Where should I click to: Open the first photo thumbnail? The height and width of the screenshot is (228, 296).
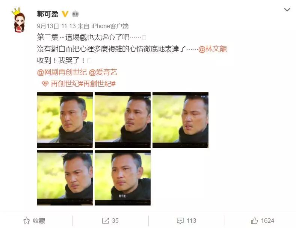click(x=65, y=120)
